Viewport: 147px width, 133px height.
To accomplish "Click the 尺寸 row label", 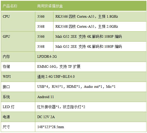I will click(18, 127).
